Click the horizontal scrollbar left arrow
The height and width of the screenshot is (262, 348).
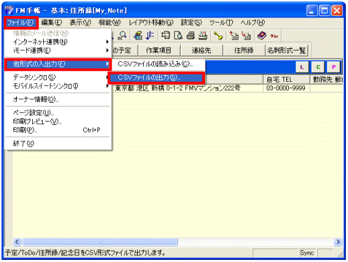(17, 242)
